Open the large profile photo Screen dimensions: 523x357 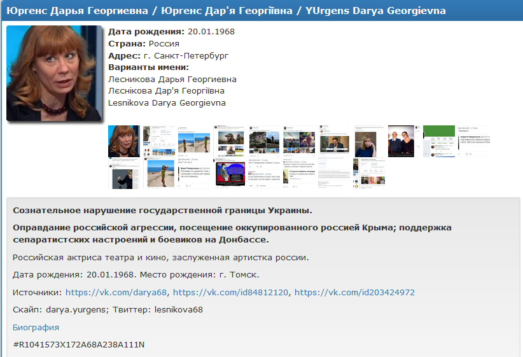(54, 73)
